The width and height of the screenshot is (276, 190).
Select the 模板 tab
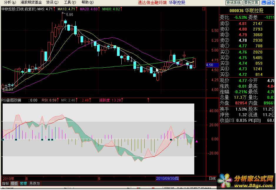(x=14, y=184)
